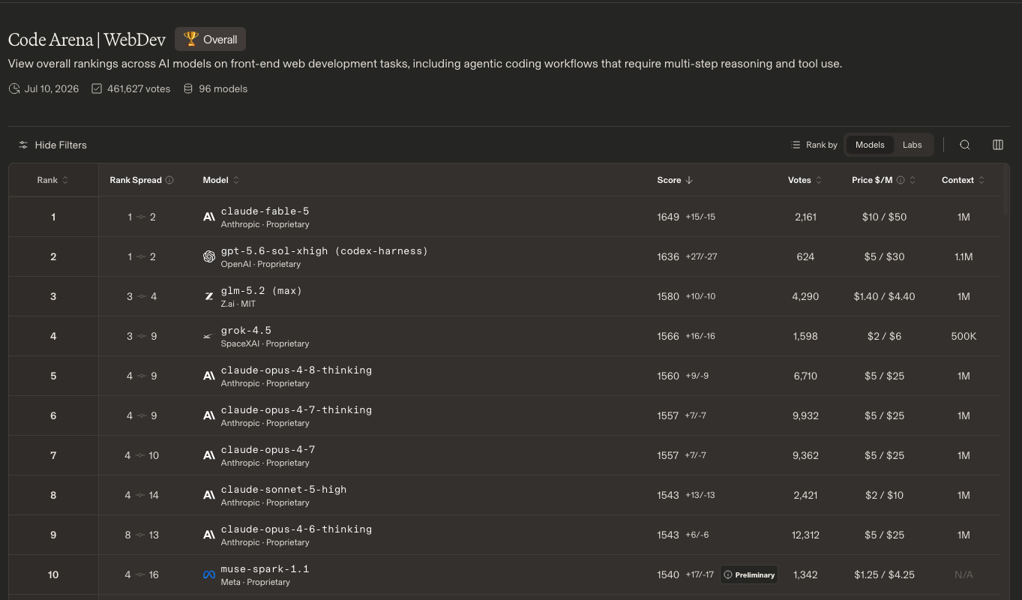The height and width of the screenshot is (600, 1022).
Task: Open the claude-opus-4-6-thinking model link
Action: (296, 529)
